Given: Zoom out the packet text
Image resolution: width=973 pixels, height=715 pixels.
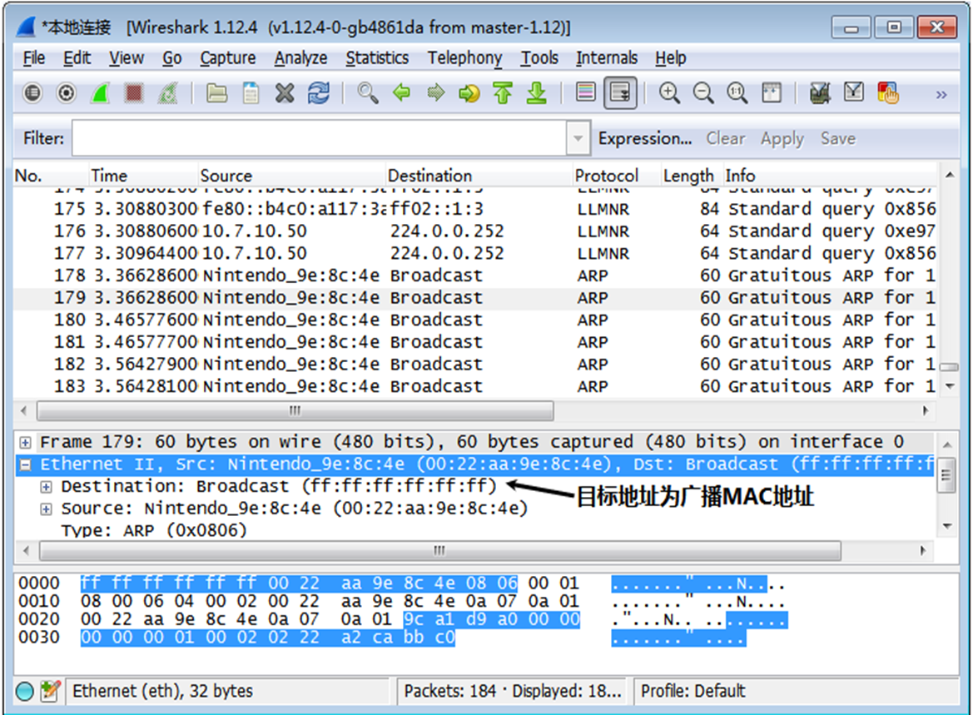Looking at the screenshot, I should click(x=703, y=93).
